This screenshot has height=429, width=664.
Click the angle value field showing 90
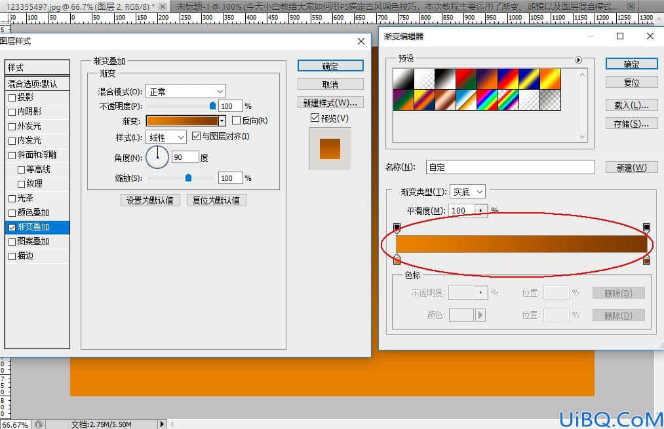point(185,157)
